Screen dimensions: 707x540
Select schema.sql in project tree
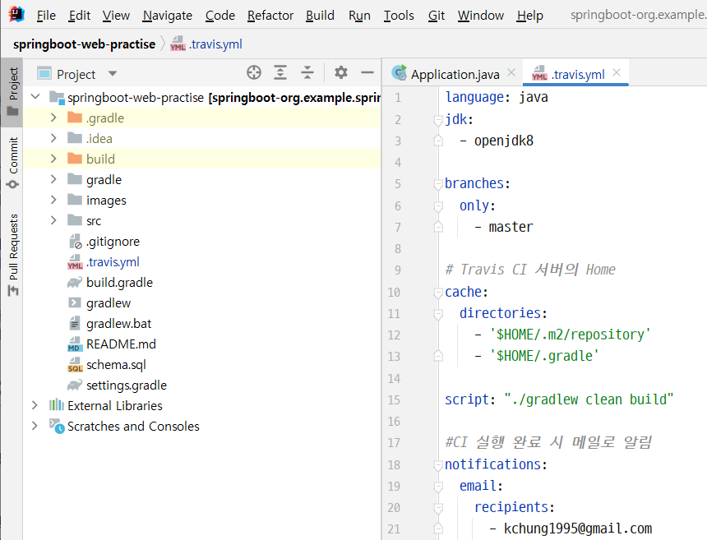click(x=117, y=365)
